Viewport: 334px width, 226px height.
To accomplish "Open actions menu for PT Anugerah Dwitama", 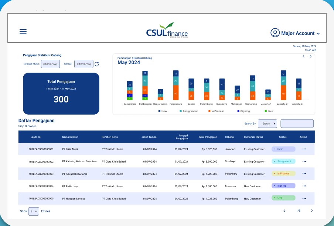I will coord(304,174).
